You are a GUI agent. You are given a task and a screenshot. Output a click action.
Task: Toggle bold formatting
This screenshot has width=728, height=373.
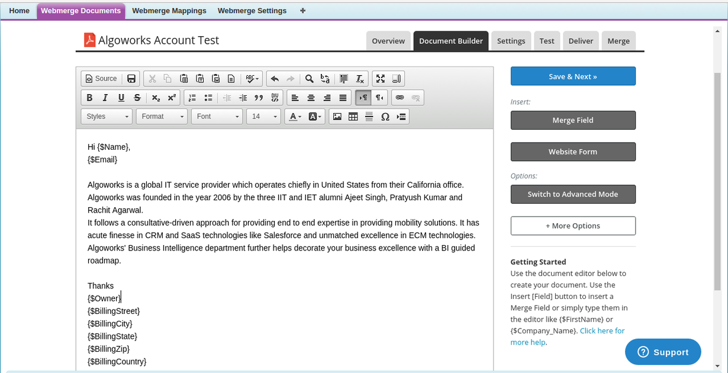pyautogui.click(x=89, y=98)
